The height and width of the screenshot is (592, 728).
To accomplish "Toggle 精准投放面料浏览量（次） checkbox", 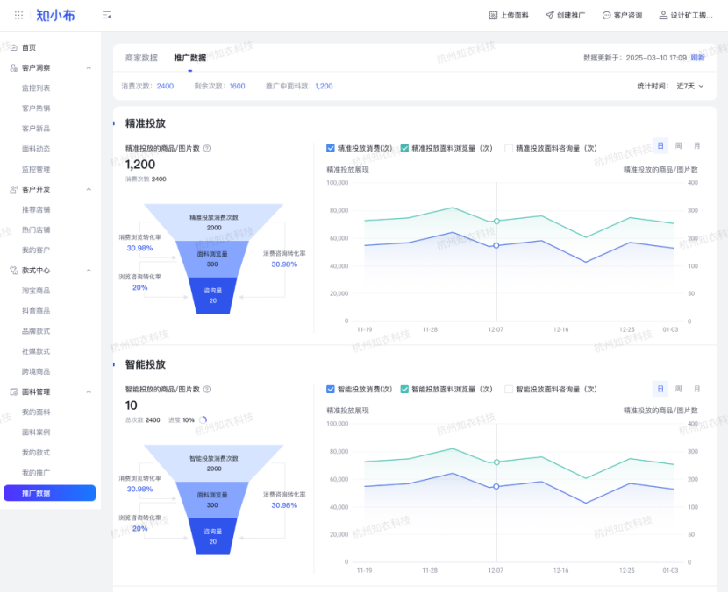I will [405, 148].
